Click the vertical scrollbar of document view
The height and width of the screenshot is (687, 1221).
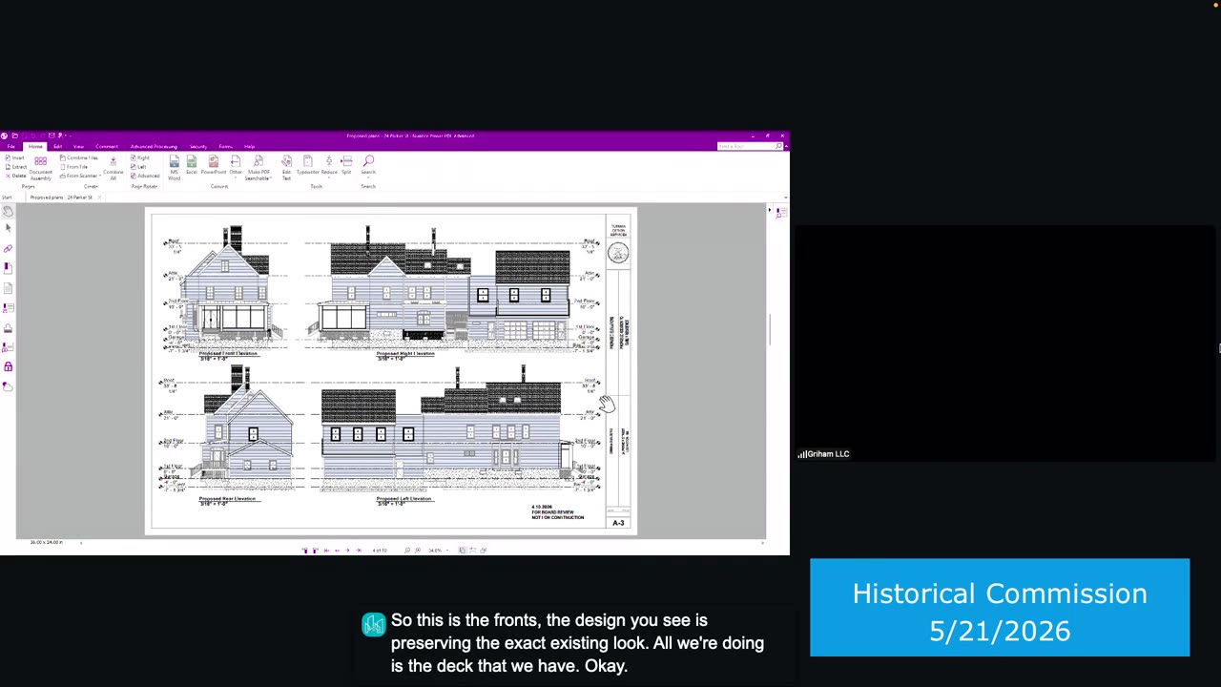point(770,372)
